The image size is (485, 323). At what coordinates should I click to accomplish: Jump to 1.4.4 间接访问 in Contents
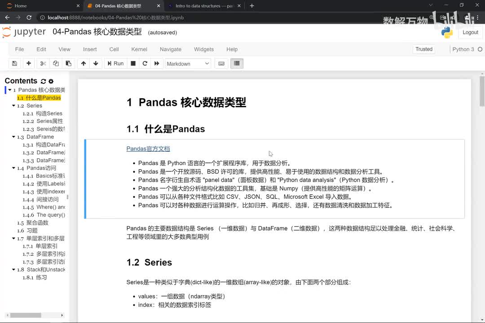pyautogui.click(x=40, y=199)
